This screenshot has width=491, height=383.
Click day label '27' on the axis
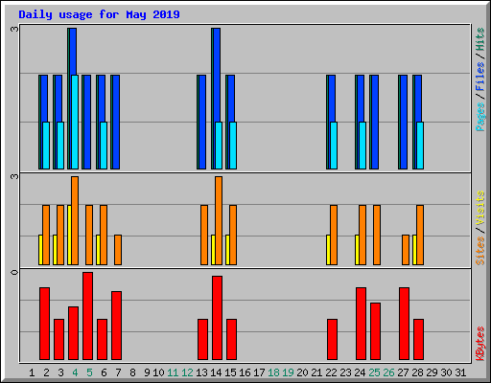[403, 372]
